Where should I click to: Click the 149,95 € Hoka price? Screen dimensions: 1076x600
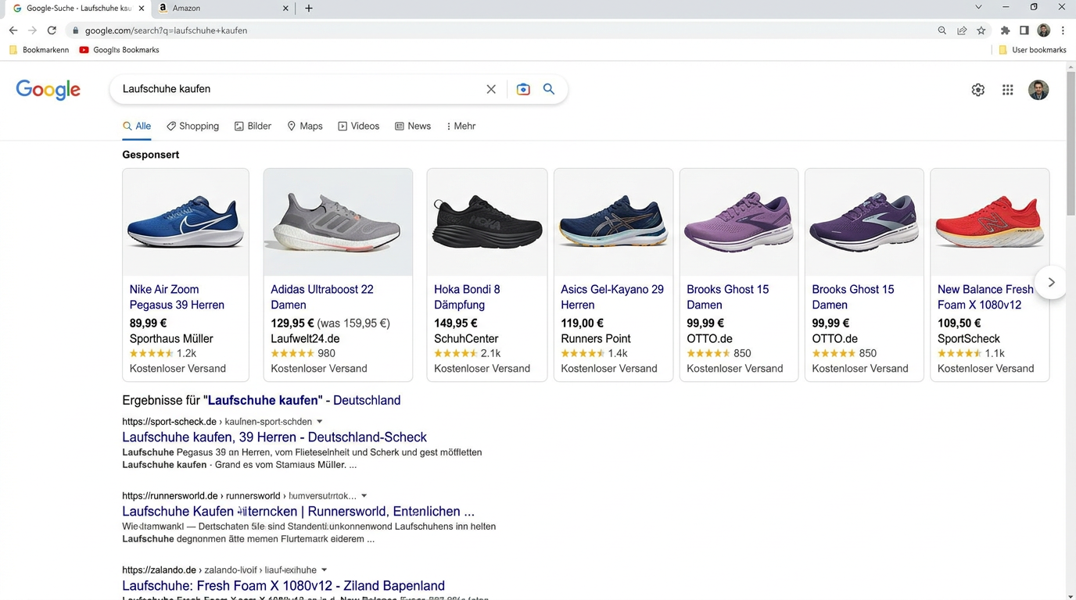point(456,323)
